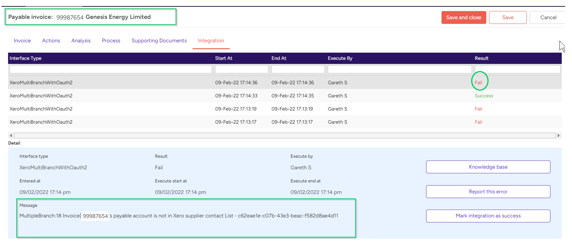Select the Analysis tab
This screenshot has width=572, height=244.
coord(81,40)
